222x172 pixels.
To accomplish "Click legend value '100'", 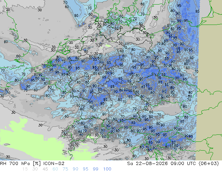I will click(x=107, y=169).
